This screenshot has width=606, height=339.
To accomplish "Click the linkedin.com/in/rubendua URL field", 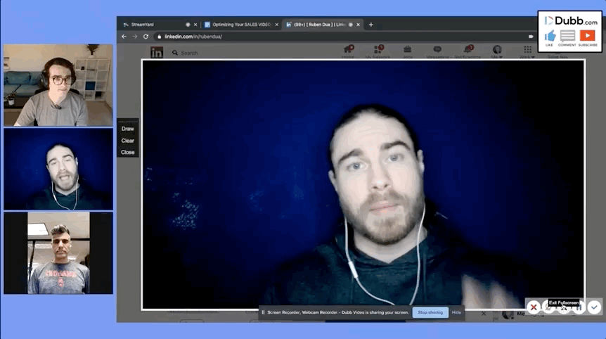I will pos(193,37).
